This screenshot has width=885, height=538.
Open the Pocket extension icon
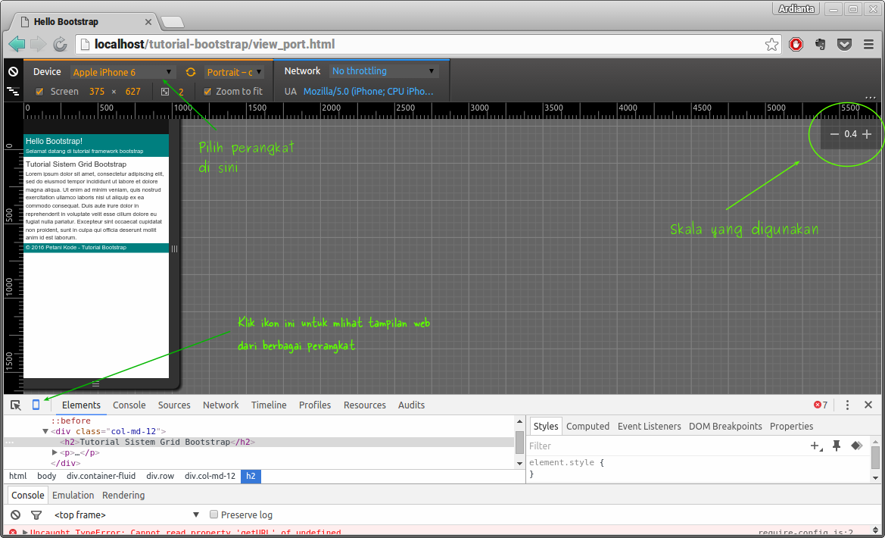844,44
